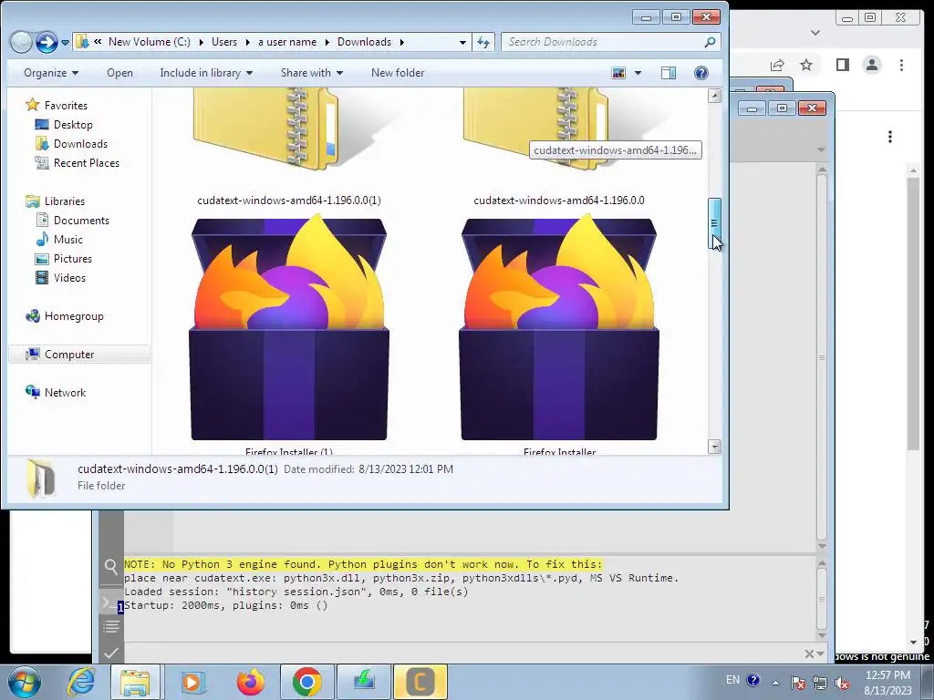Open the address bar history dropdown
The width and height of the screenshot is (934, 700).
[x=462, y=42]
